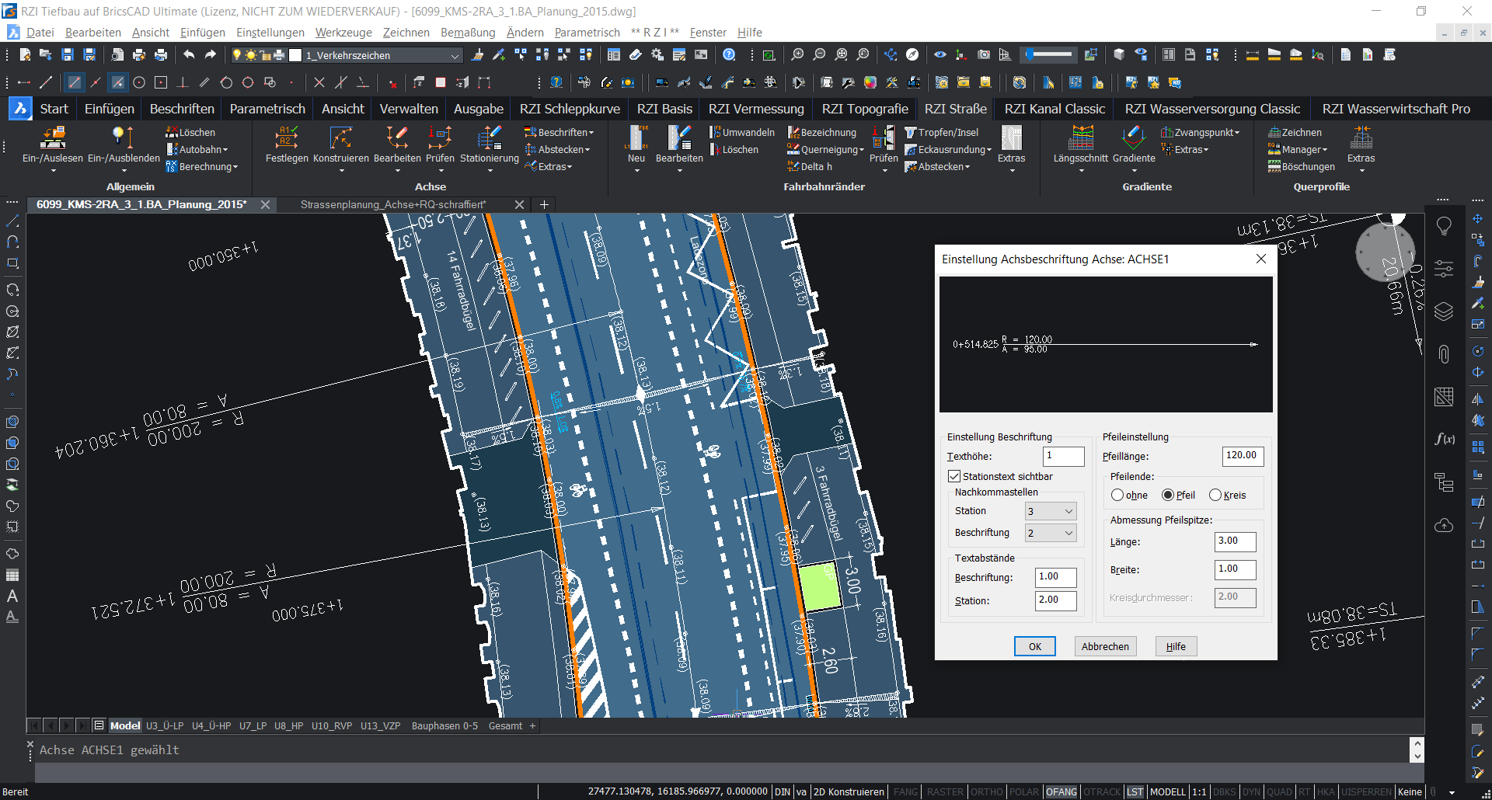This screenshot has height=800, width=1492.
Task: Switch to RZI Straße ribbon tab
Action: 955,109
